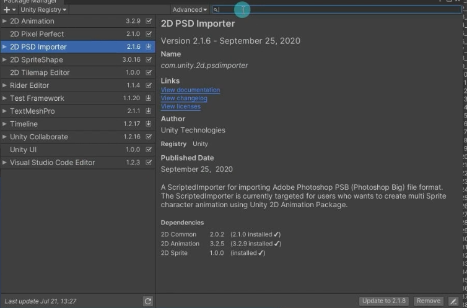Click installed checkmark for 2D Pixel Perfect
Screen dimensions: 467x308
(149, 34)
